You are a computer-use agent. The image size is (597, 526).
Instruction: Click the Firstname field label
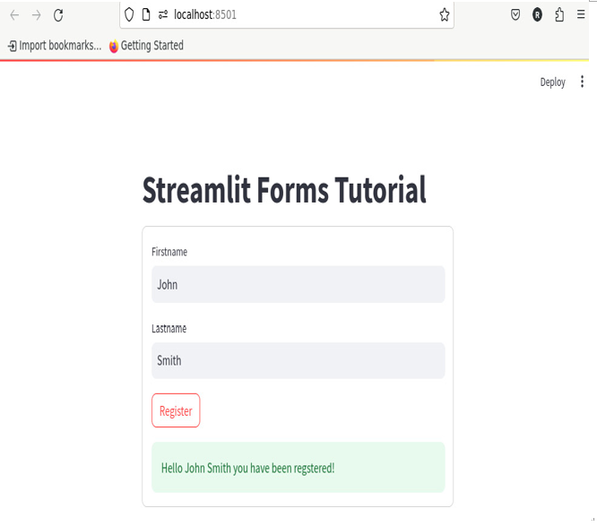(x=169, y=252)
